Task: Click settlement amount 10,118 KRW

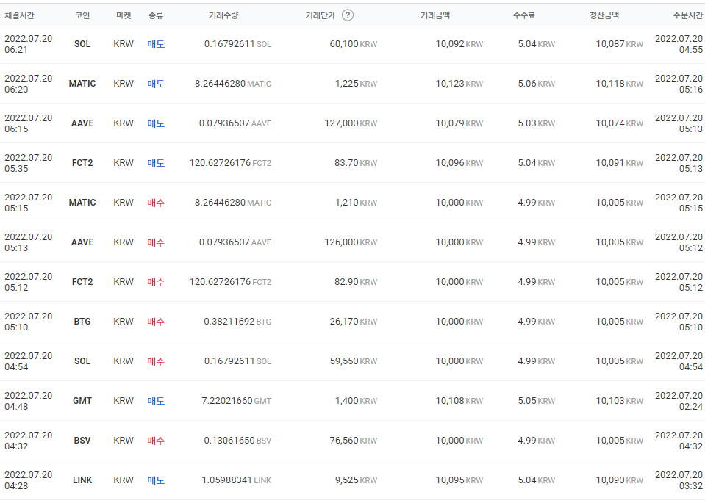Action: pyautogui.click(x=620, y=84)
